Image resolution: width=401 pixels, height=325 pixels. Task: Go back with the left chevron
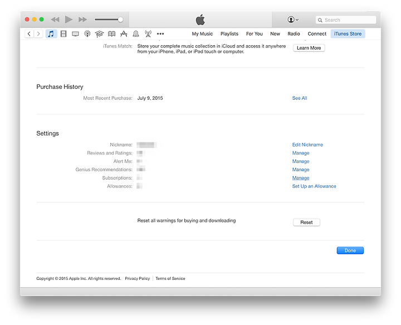pyautogui.click(x=29, y=34)
